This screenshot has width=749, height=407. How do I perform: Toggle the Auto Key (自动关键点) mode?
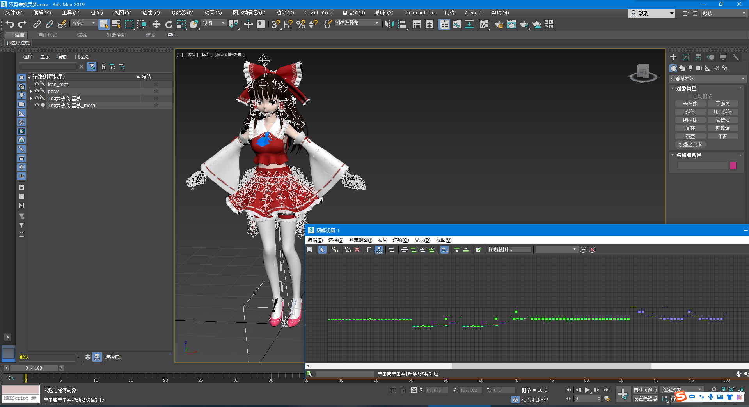(645, 390)
